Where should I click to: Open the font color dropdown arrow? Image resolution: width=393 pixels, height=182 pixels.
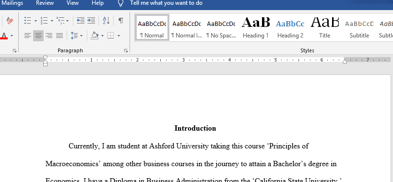tap(12, 36)
